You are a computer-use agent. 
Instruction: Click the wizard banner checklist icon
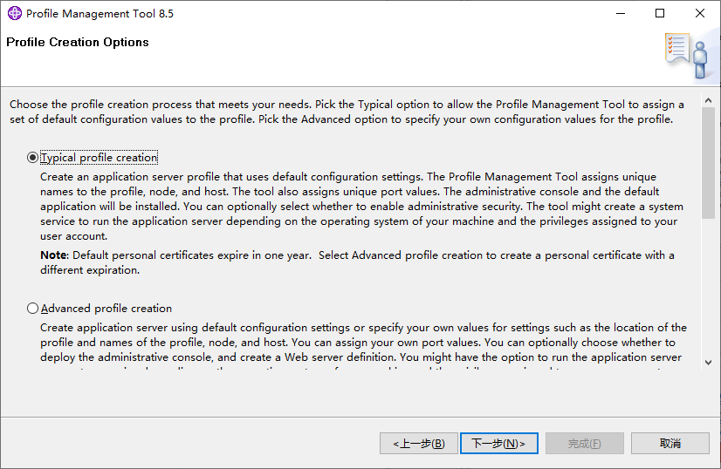685,54
